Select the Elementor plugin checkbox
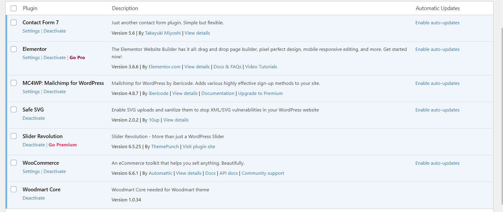 14,49
